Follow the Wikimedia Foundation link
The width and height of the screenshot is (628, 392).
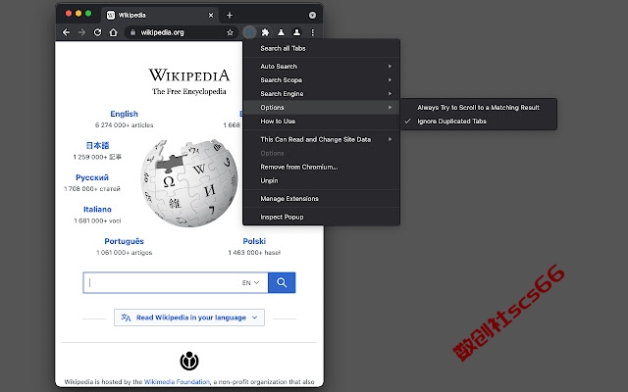[x=177, y=381]
